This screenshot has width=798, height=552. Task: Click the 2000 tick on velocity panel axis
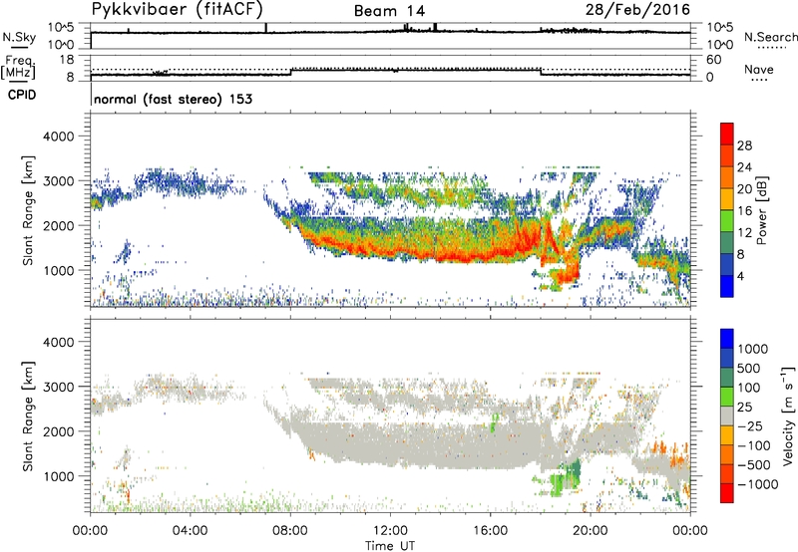[x=59, y=431]
